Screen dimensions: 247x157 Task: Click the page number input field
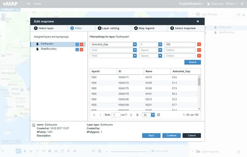point(116,115)
